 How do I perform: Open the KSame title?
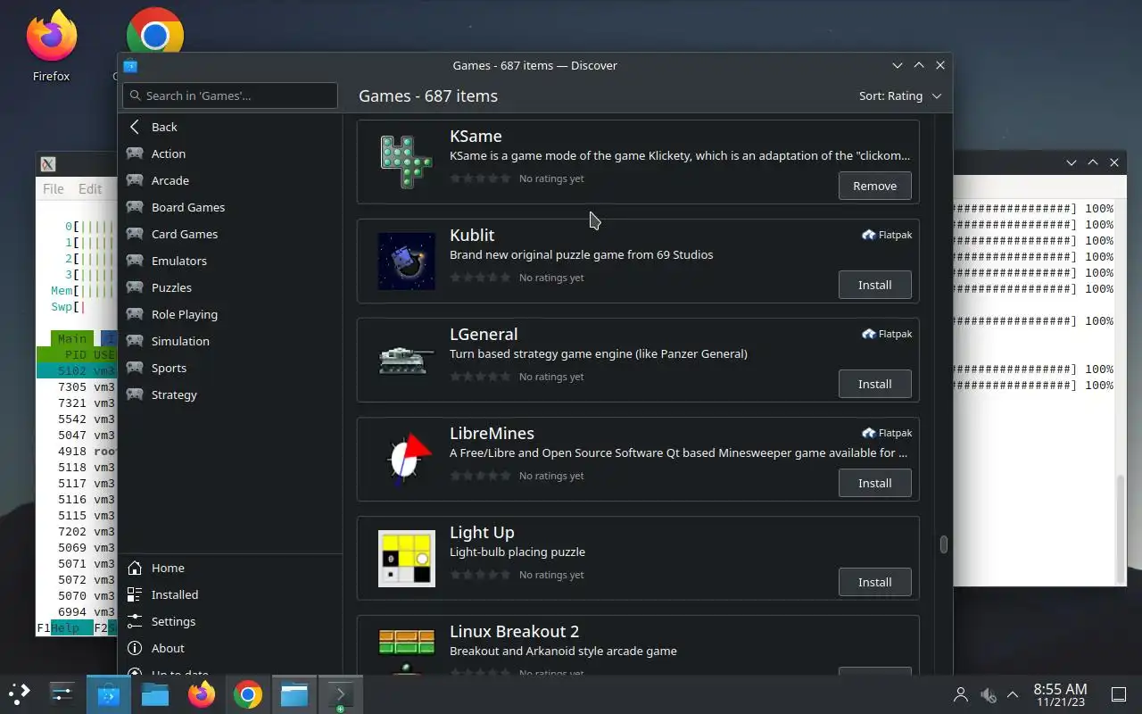pos(476,136)
